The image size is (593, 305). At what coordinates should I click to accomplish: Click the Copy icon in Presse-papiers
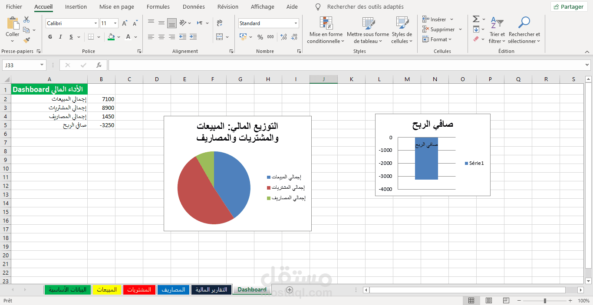point(26,30)
